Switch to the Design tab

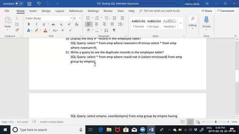(46, 11)
